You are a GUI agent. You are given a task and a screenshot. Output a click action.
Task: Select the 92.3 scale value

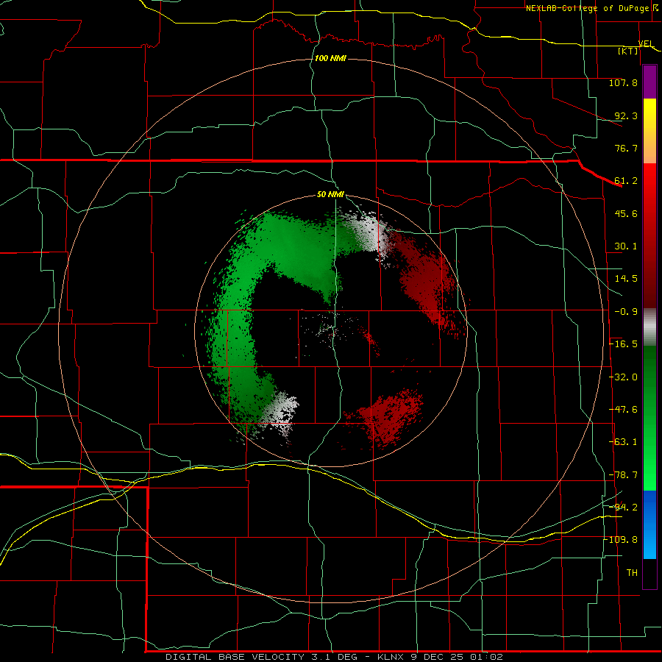click(626, 115)
